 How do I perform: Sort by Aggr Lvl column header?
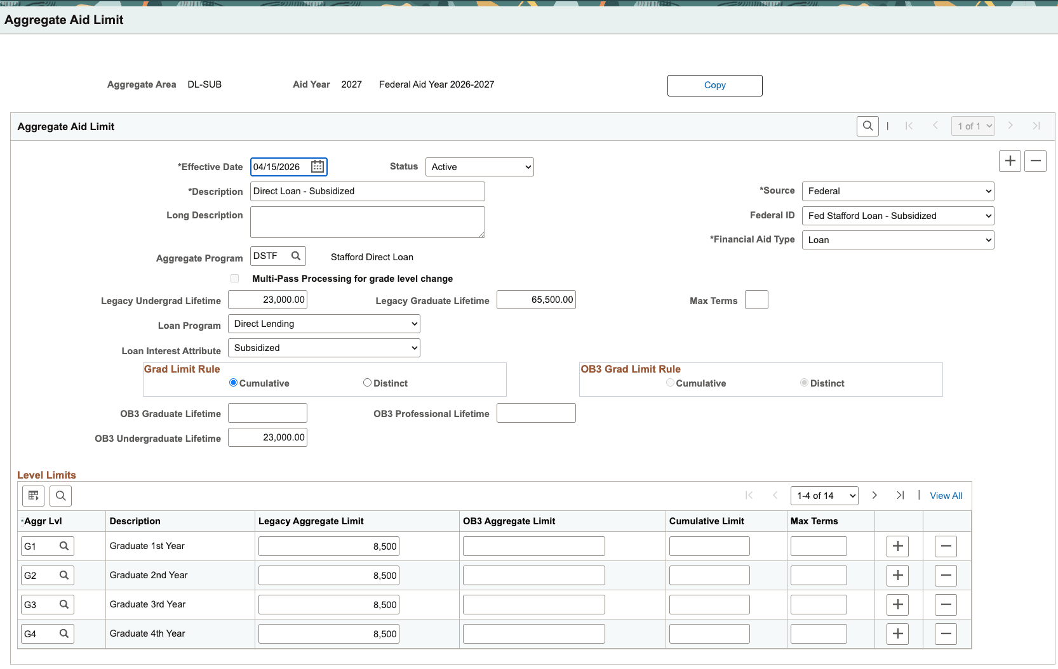coord(43,521)
